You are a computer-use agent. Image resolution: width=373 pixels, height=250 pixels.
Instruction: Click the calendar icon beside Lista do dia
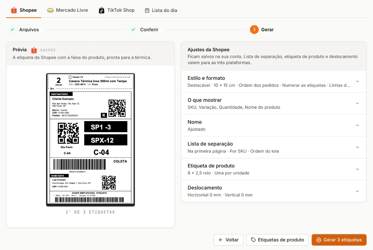147,11
